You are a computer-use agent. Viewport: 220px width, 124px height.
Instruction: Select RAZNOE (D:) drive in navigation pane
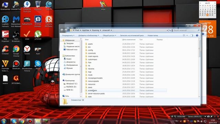tap(71, 87)
